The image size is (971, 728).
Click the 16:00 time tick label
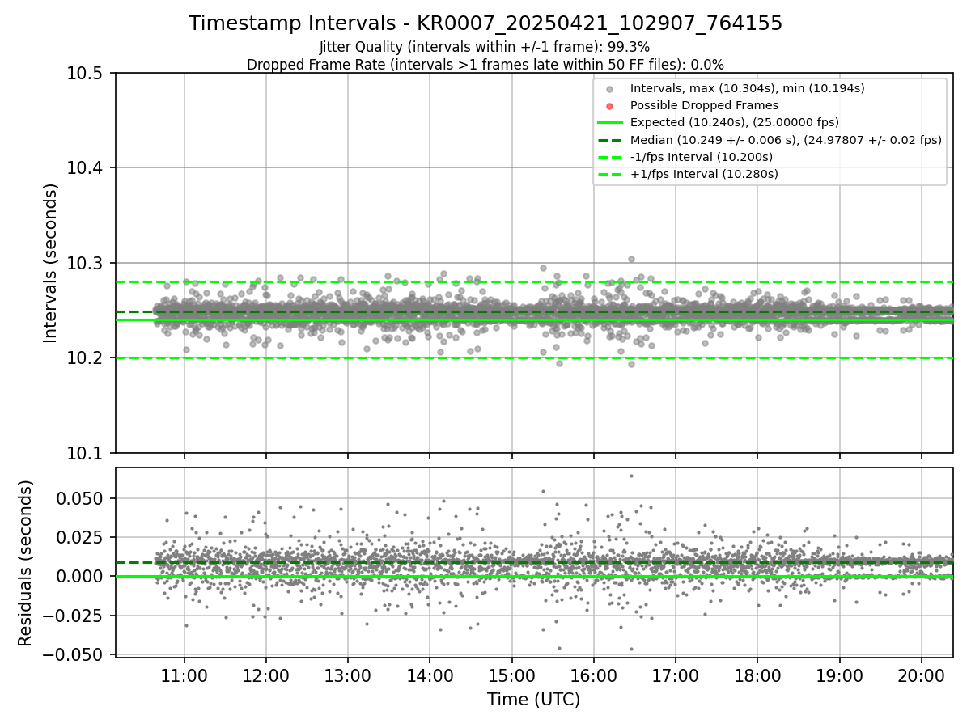[x=593, y=675]
